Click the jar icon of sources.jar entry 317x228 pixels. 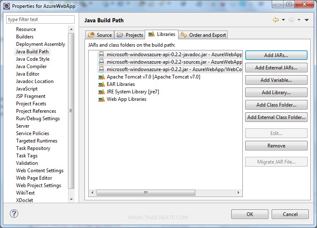click(x=101, y=62)
